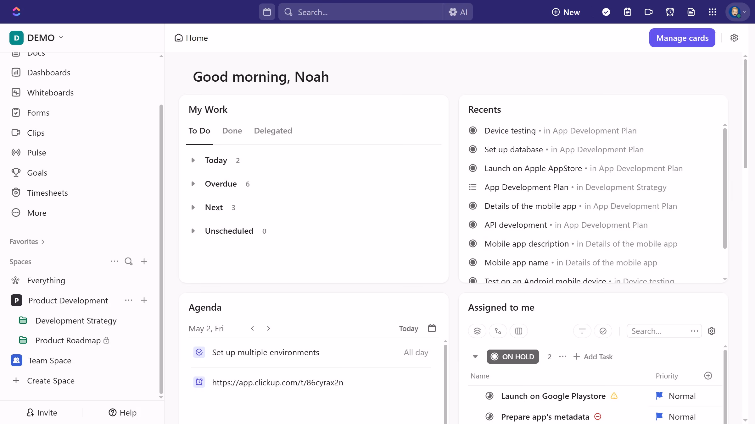Click Add Task in ON HOLD group
Image resolution: width=755 pixels, height=424 pixels.
[593, 356]
